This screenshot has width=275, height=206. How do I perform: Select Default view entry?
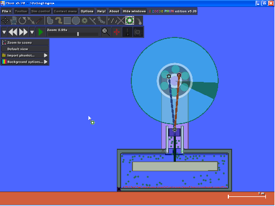(25, 49)
